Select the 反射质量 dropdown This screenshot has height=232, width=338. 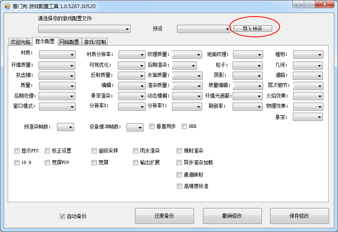point(131,76)
